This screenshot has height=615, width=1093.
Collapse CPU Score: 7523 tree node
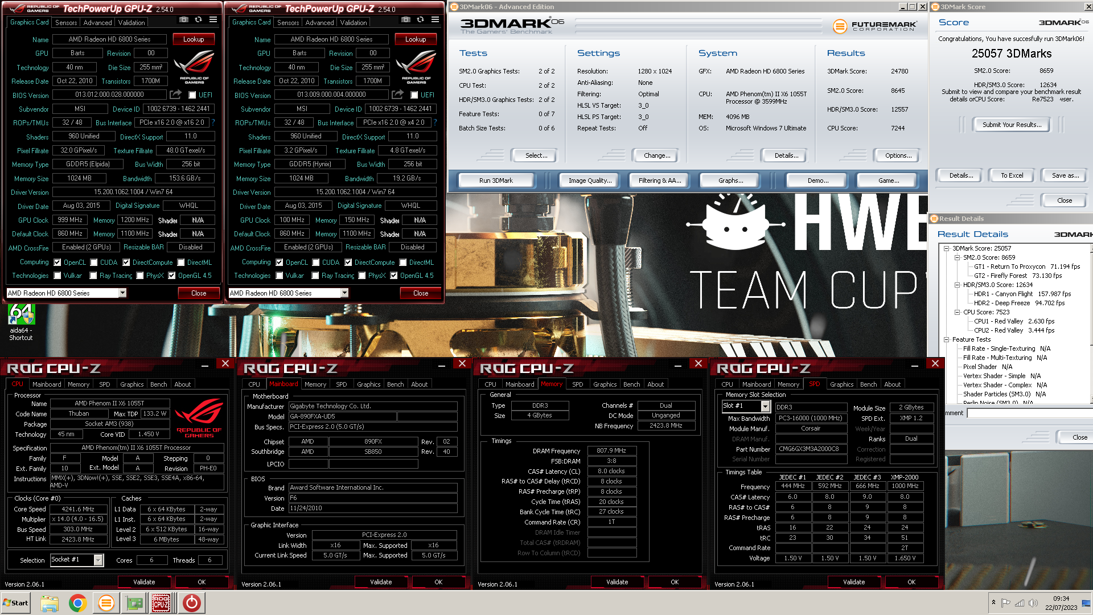click(x=958, y=312)
